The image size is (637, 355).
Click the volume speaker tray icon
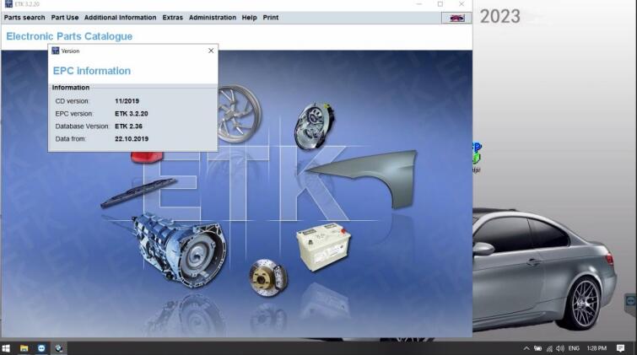[x=560, y=348]
